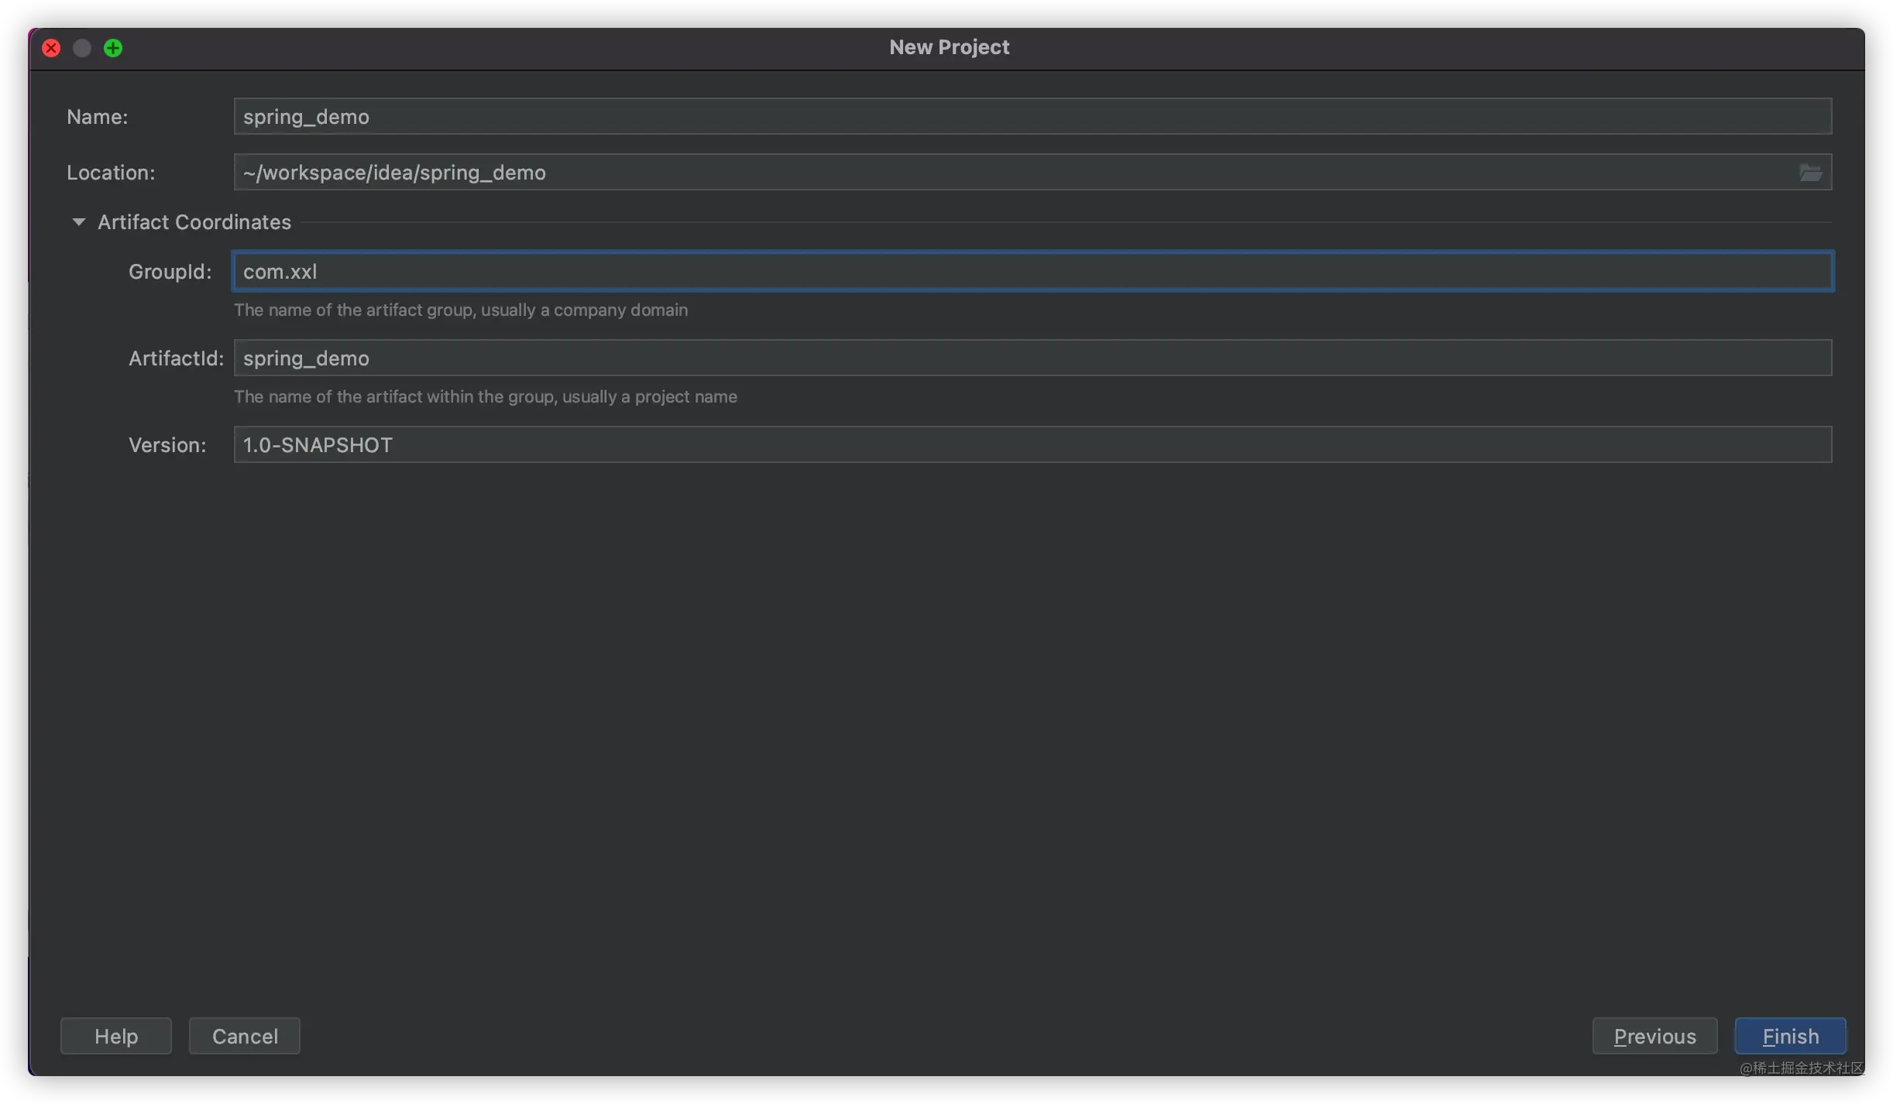Screen dimensions: 1893x1104
Task: Go back with the Previous button
Action: [x=1654, y=1036]
